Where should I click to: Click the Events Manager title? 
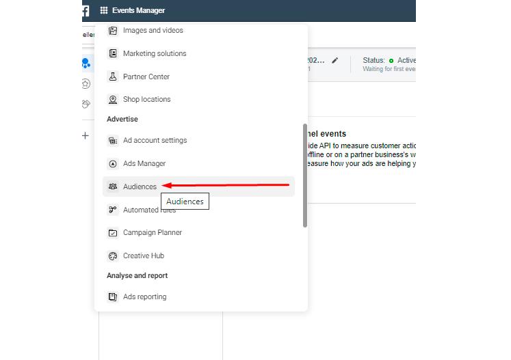point(138,10)
